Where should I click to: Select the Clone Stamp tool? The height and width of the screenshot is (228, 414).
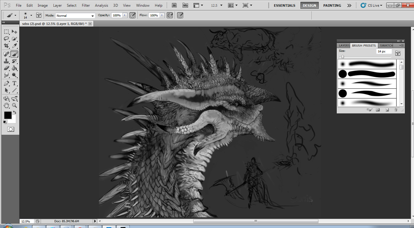coord(6,61)
